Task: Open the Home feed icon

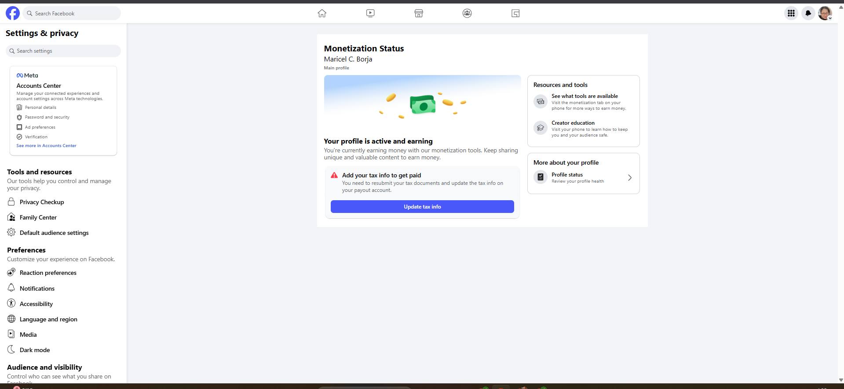Action: (322, 13)
